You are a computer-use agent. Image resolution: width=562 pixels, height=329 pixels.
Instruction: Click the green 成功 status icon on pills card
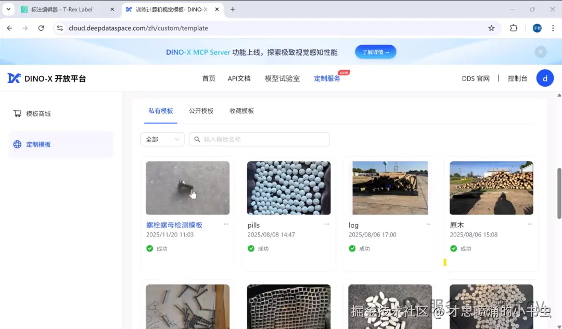coord(251,248)
